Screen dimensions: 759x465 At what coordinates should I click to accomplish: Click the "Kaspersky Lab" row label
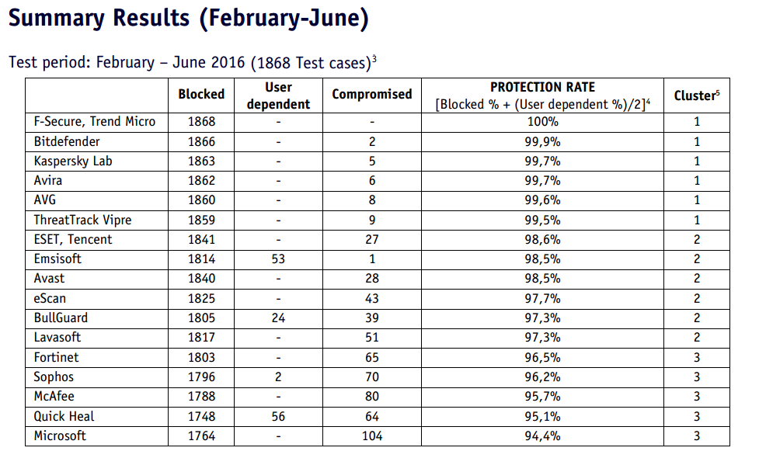coord(73,161)
